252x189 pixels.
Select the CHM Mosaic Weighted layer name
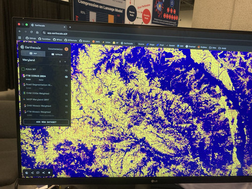tap(39, 106)
